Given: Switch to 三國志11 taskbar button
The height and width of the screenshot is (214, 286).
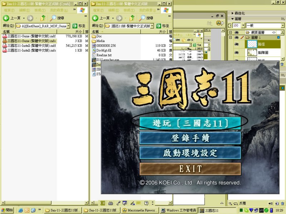Looking at the screenshot, I should point(218,210).
